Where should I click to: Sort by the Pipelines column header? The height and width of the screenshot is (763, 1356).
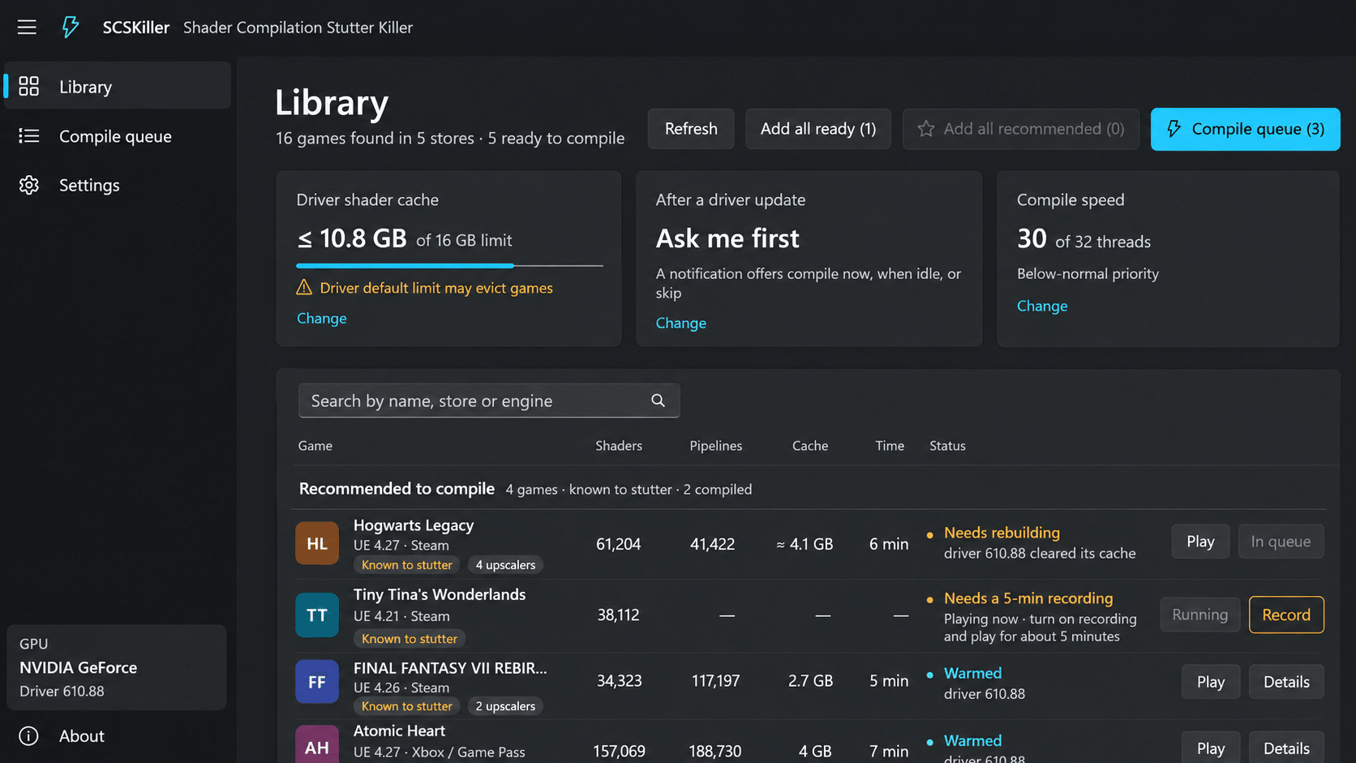[x=715, y=445]
